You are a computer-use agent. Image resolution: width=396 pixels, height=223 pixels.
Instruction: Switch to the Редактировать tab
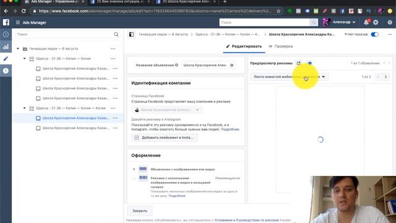pyautogui.click(x=244, y=46)
